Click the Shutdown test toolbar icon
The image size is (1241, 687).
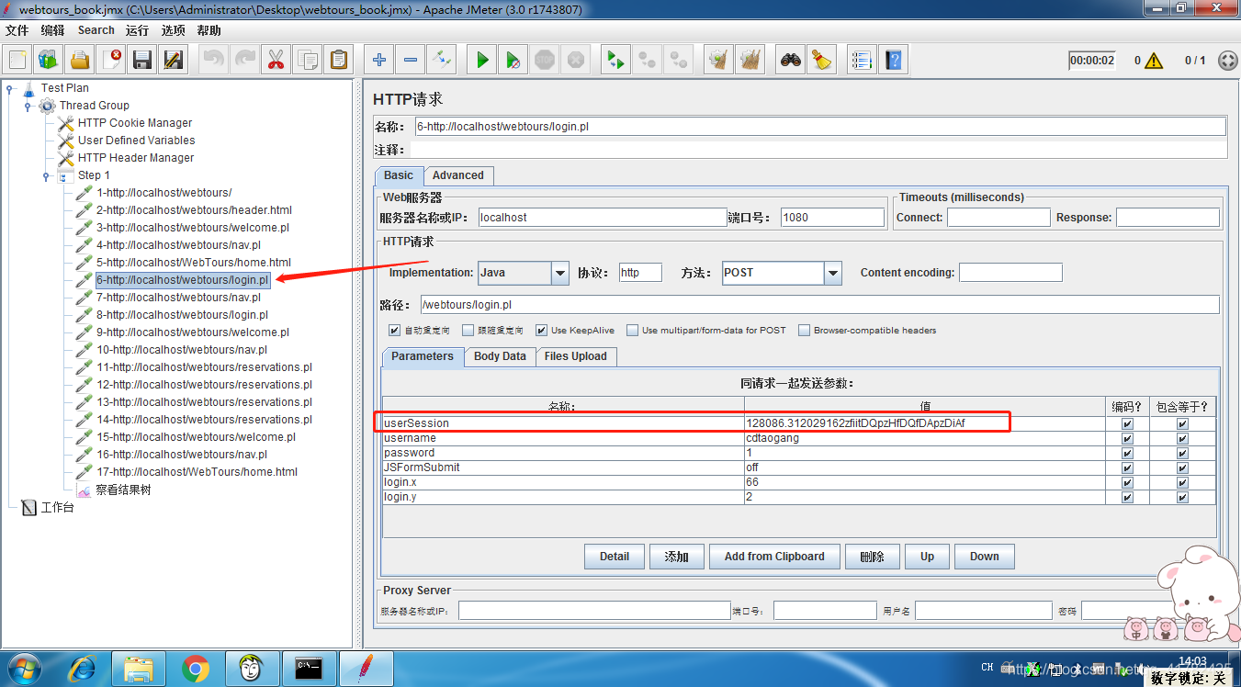(x=575, y=61)
